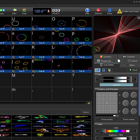Click the Color slider left-end arrow
Image resolution: width=140 pixels, height=140 pixels.
(x=97, y=131)
